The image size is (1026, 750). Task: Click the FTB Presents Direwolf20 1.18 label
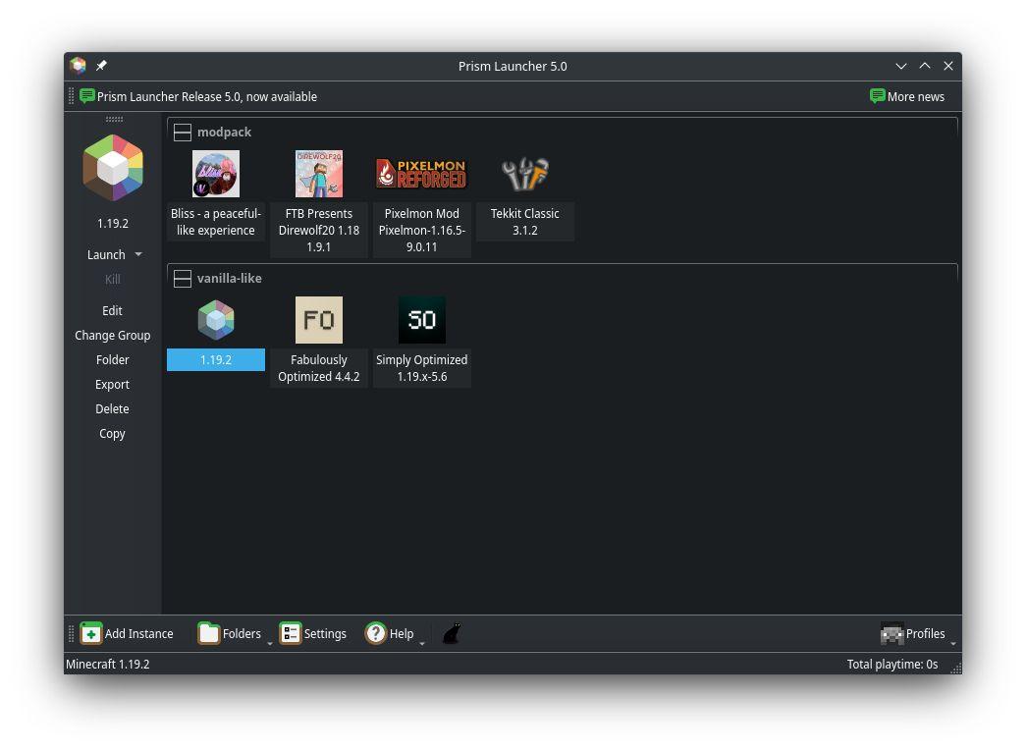[x=319, y=230]
